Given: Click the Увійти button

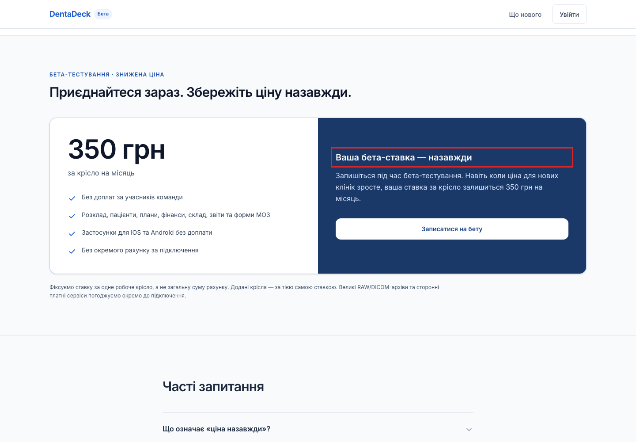Looking at the screenshot, I should click(x=569, y=14).
